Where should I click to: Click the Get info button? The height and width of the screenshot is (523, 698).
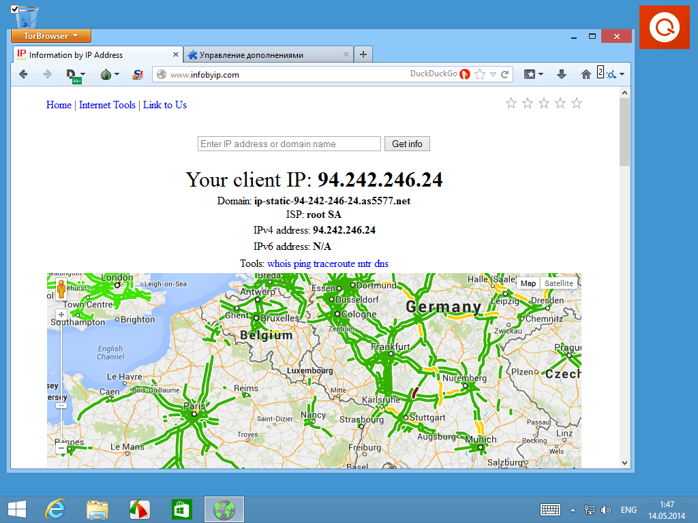coord(407,144)
